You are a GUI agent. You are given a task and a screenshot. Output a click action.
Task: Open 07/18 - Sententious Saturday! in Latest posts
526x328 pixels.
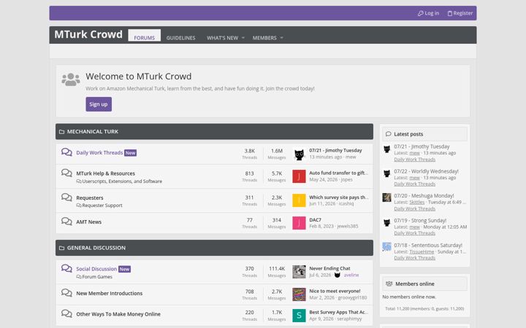click(x=428, y=246)
